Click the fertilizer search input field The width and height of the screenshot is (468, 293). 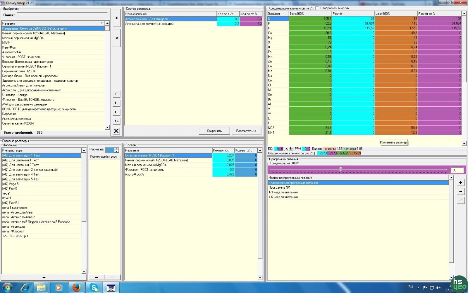(62, 15)
